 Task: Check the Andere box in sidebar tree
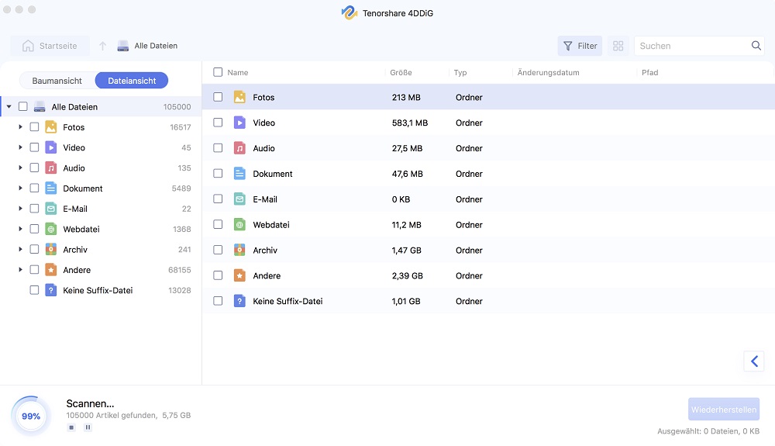tap(34, 270)
